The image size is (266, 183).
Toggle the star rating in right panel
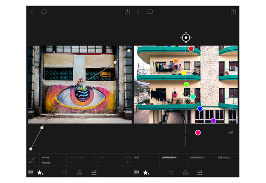coord(146,173)
